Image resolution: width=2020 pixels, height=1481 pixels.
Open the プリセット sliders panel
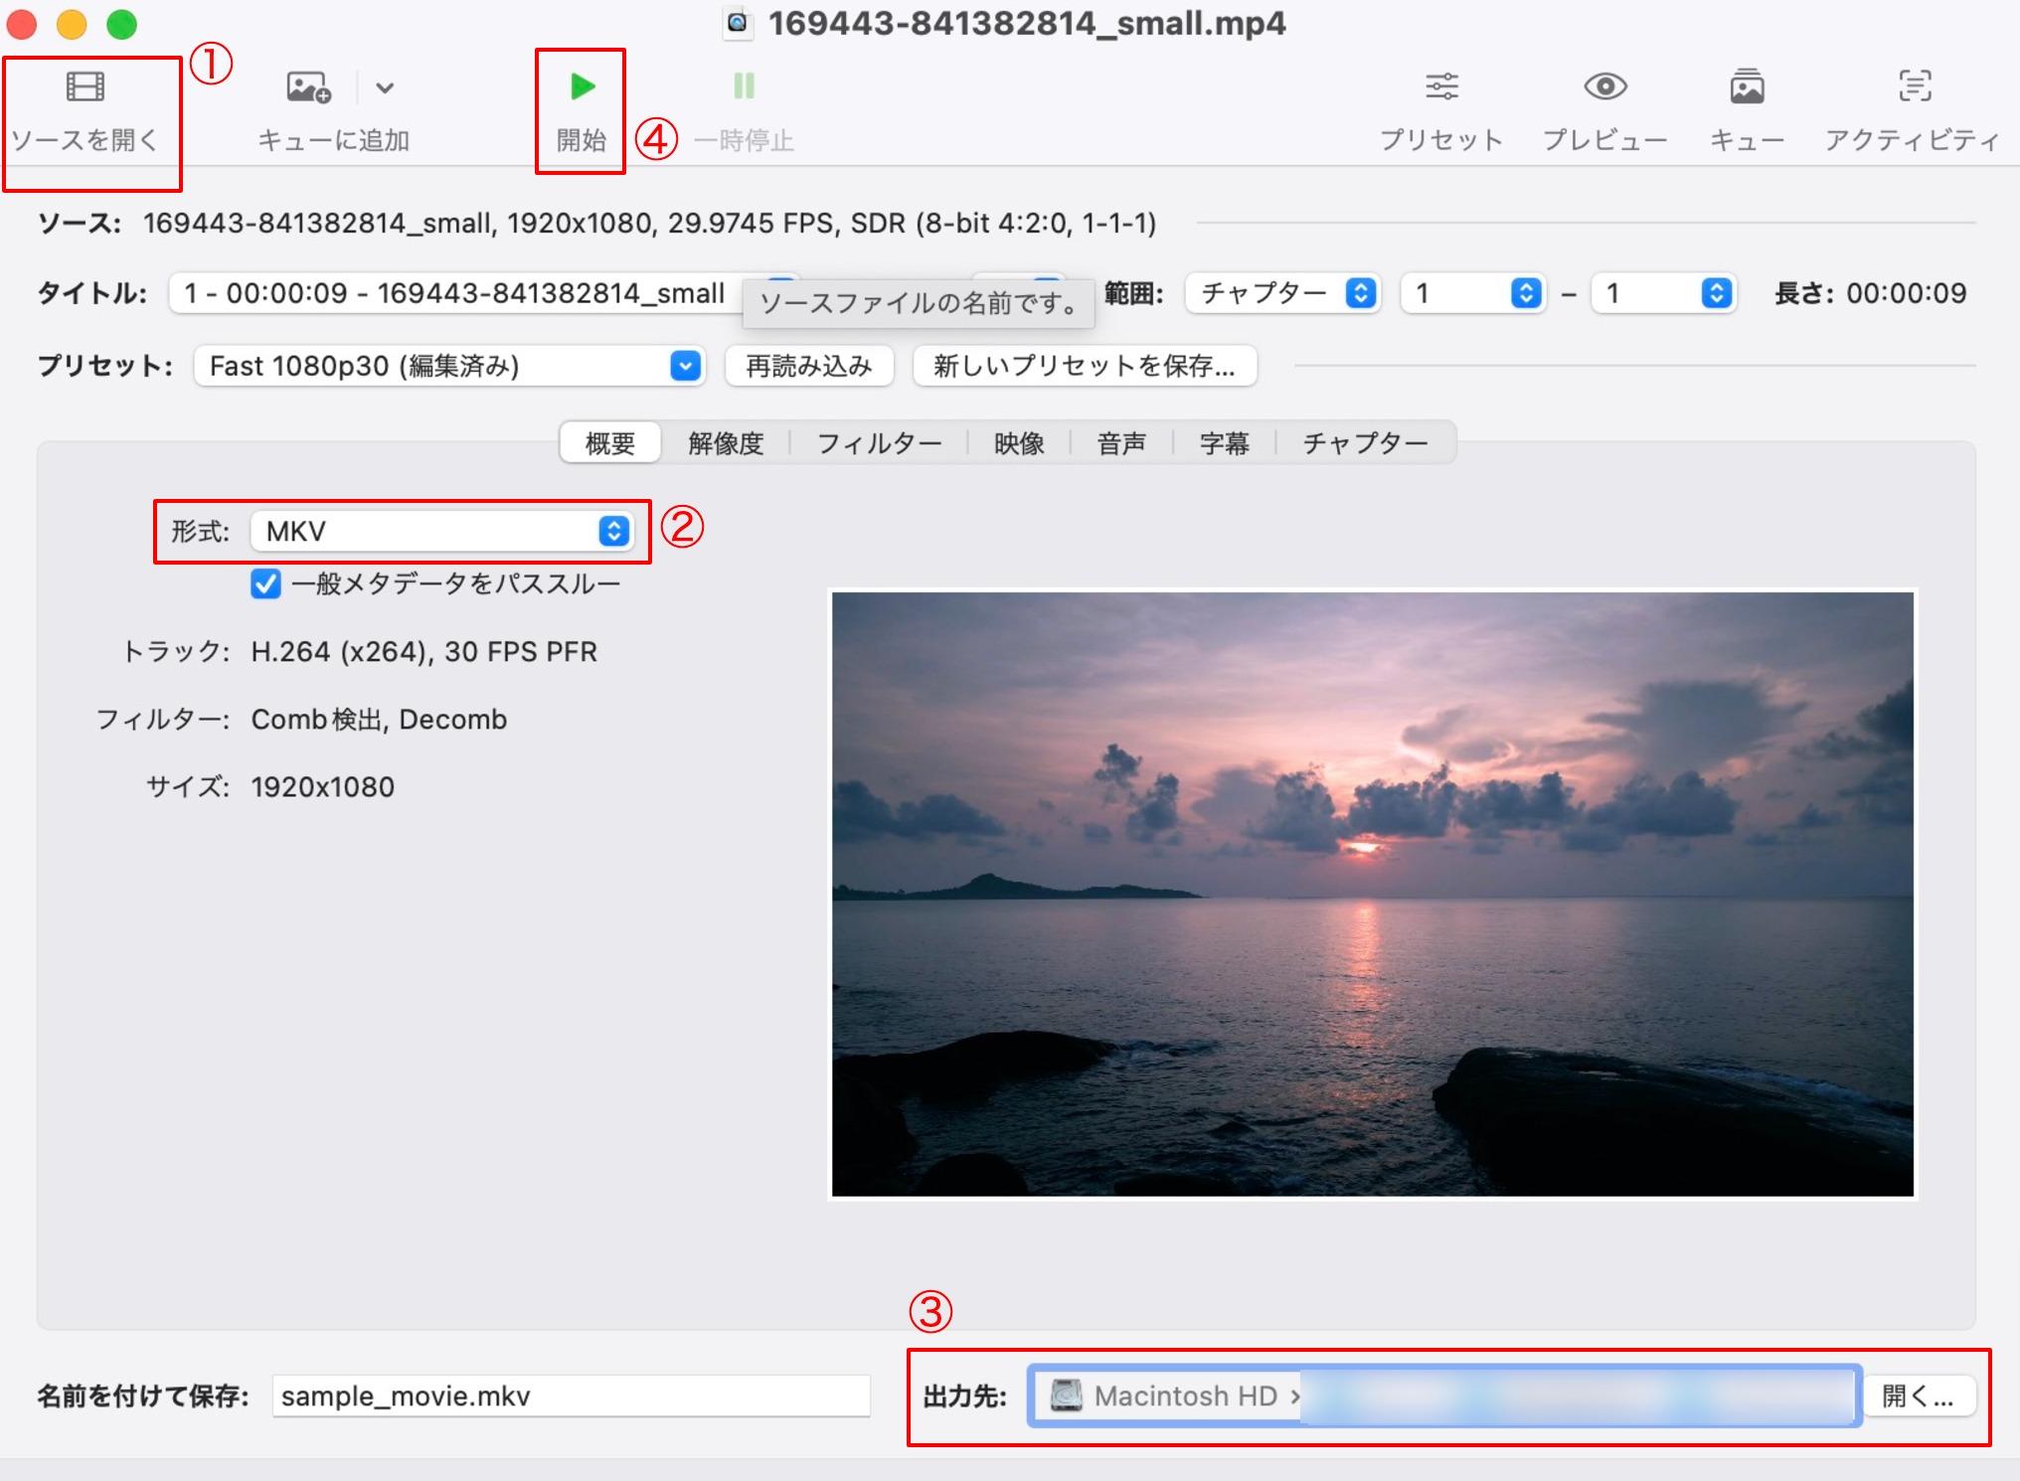click(x=1441, y=86)
